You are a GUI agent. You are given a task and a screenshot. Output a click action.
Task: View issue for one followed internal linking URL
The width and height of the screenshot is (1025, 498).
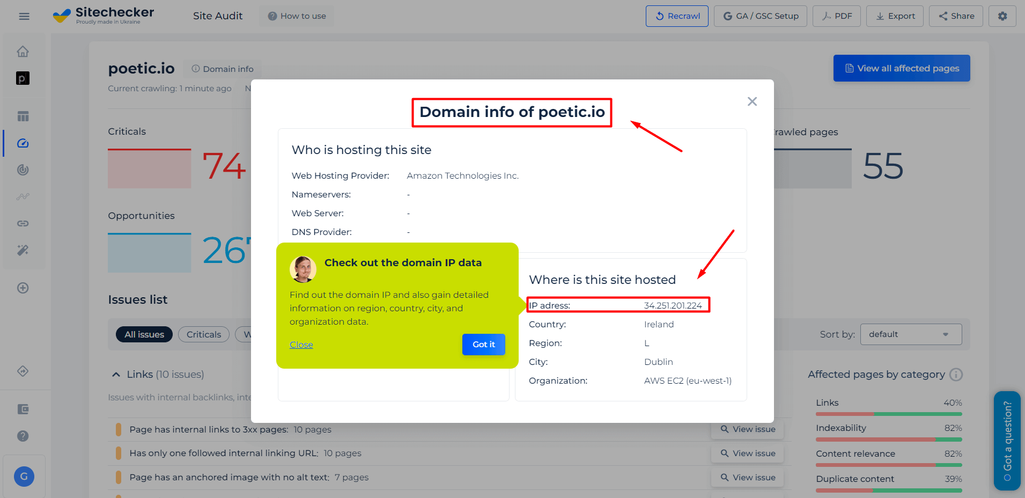[747, 453]
